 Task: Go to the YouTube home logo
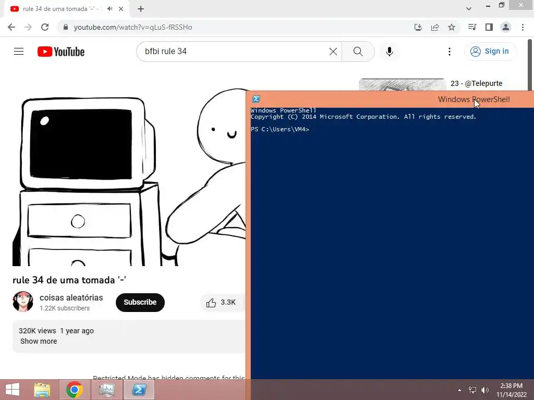point(61,52)
